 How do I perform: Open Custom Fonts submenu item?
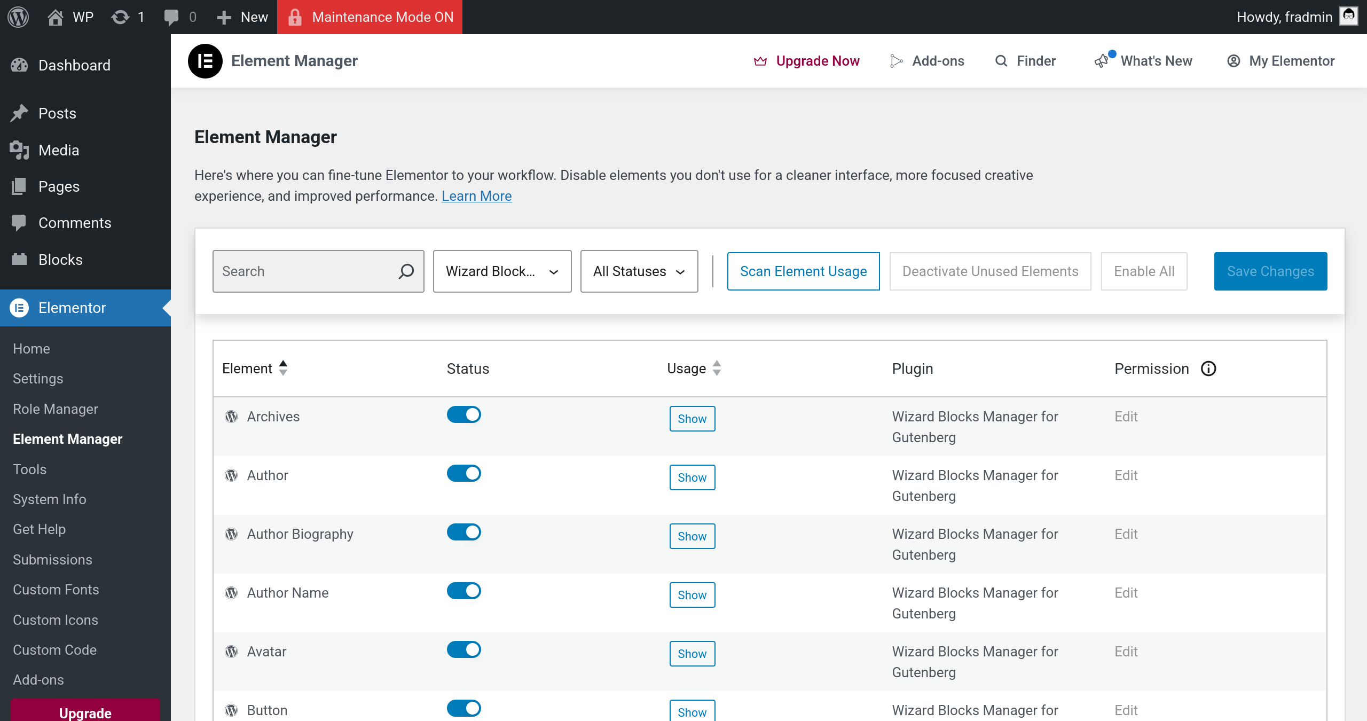(x=56, y=590)
